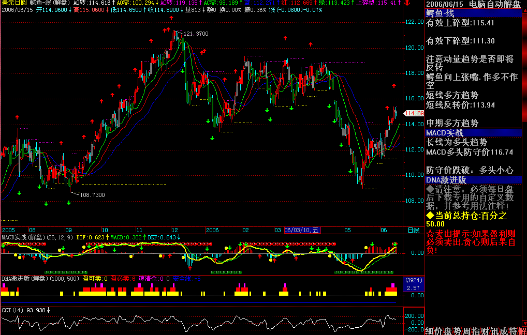
Task: Select the 指 tab
Action: pyautogui.click(x=476, y=331)
